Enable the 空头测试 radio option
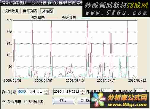The image size is (150, 109). point(26,102)
